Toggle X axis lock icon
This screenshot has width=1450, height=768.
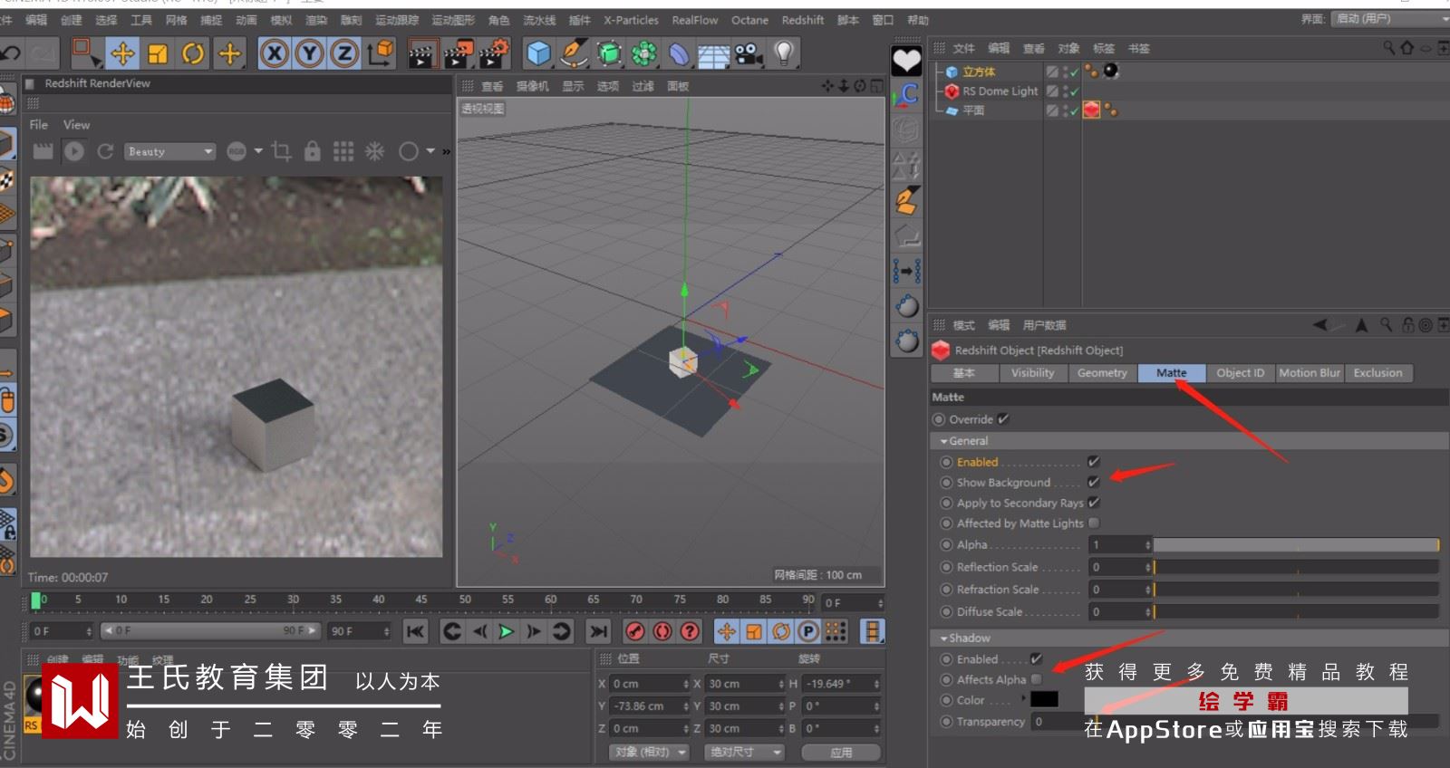click(274, 54)
